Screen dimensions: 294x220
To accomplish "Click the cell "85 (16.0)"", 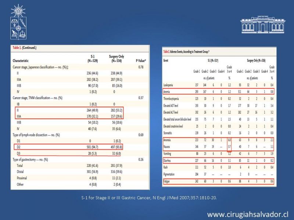I will point(117,86).
